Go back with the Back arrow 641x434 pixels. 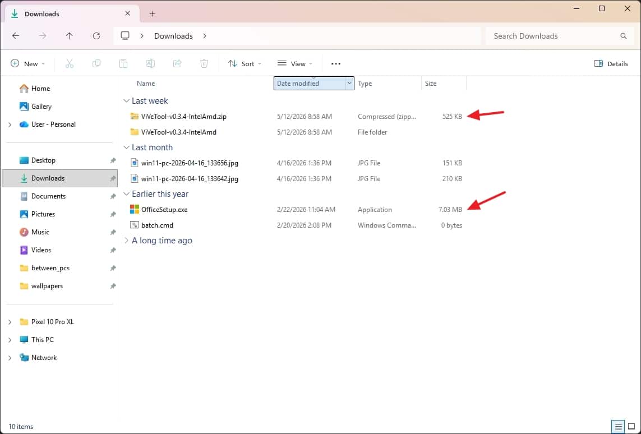[x=16, y=36]
